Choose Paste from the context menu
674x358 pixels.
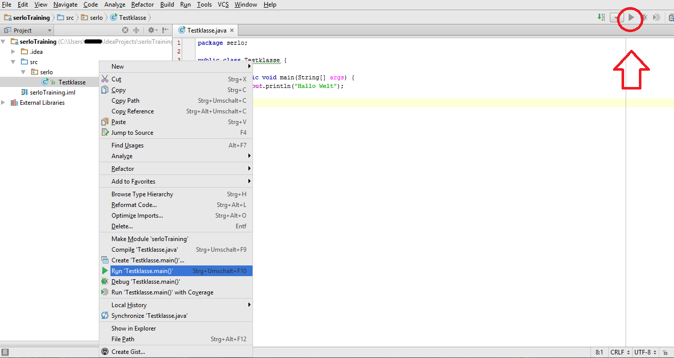pos(176,122)
